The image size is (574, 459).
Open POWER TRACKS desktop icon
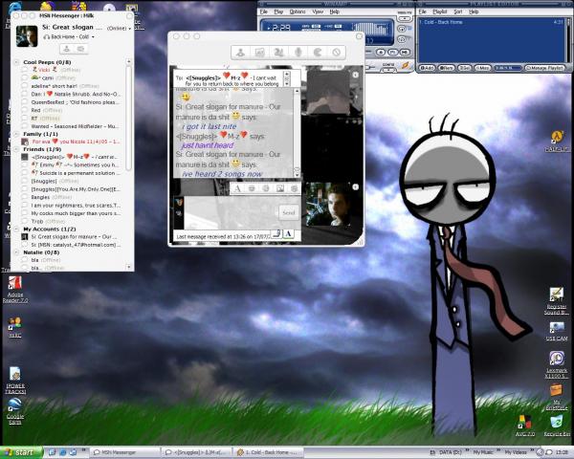tap(15, 380)
